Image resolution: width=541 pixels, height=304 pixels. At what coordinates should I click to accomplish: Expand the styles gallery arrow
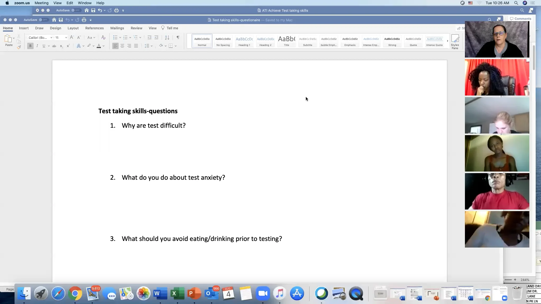click(447, 41)
